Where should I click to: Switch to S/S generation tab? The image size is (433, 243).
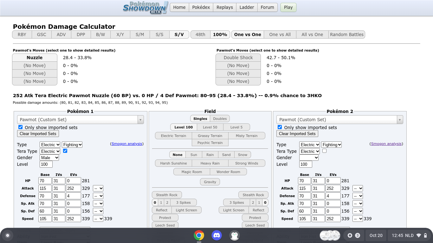click(x=159, y=34)
